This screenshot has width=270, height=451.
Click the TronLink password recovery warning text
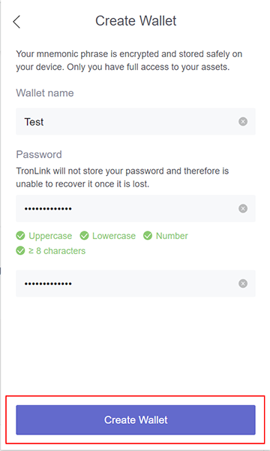[x=122, y=177]
